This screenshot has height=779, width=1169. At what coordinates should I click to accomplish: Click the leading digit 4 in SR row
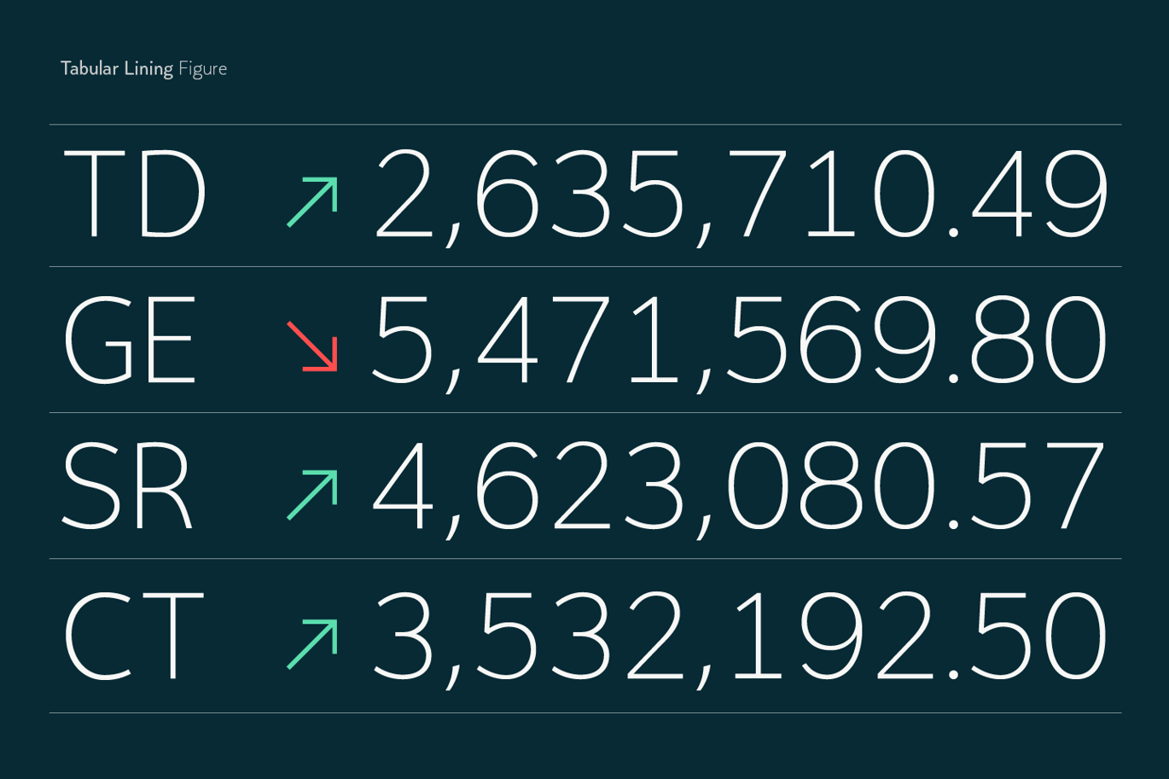coord(403,487)
